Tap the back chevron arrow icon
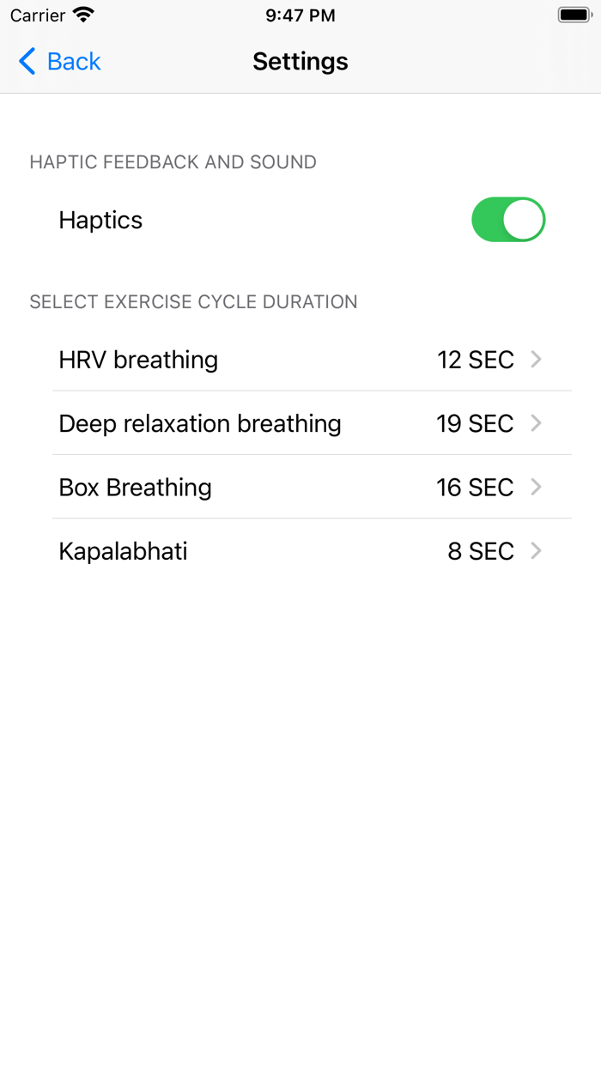The width and height of the screenshot is (601, 1068). pos(25,61)
